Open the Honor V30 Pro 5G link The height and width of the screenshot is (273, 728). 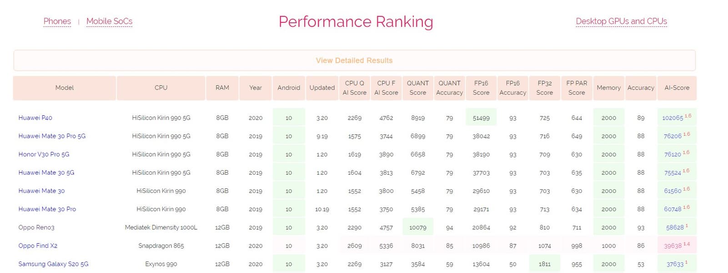pos(44,154)
